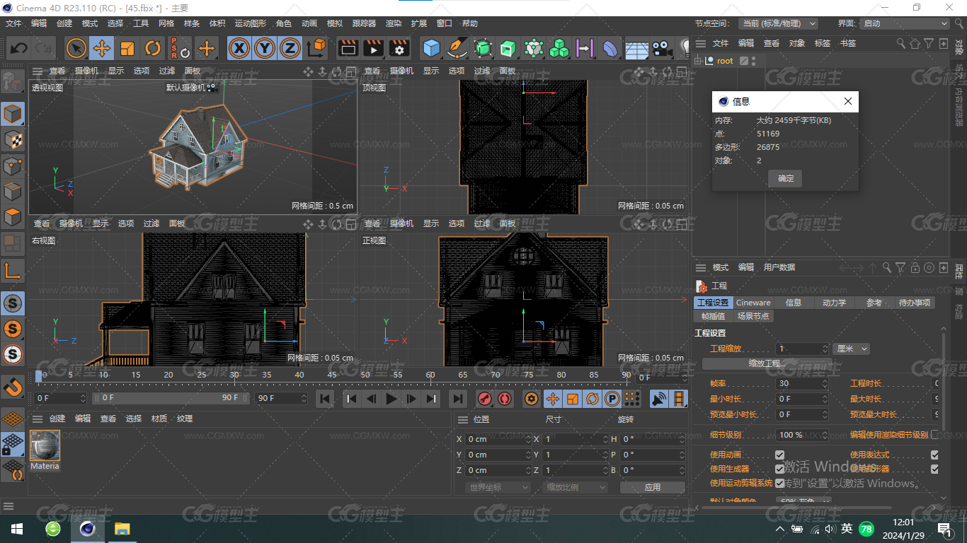Open the 渲染 menu

pyautogui.click(x=394, y=23)
